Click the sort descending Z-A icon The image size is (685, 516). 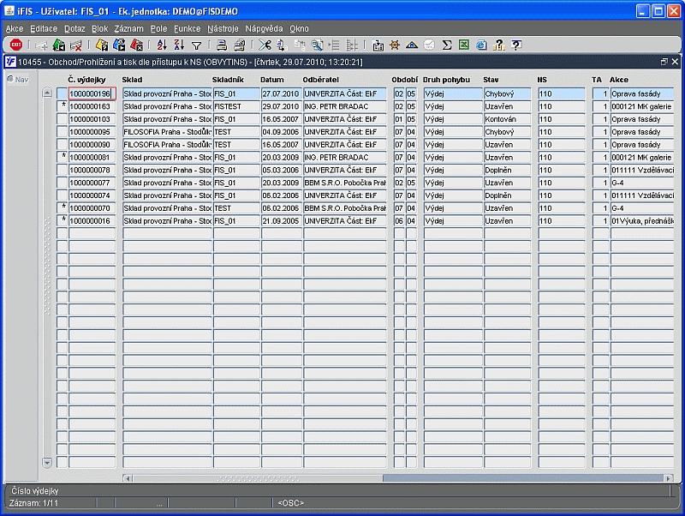(179, 45)
